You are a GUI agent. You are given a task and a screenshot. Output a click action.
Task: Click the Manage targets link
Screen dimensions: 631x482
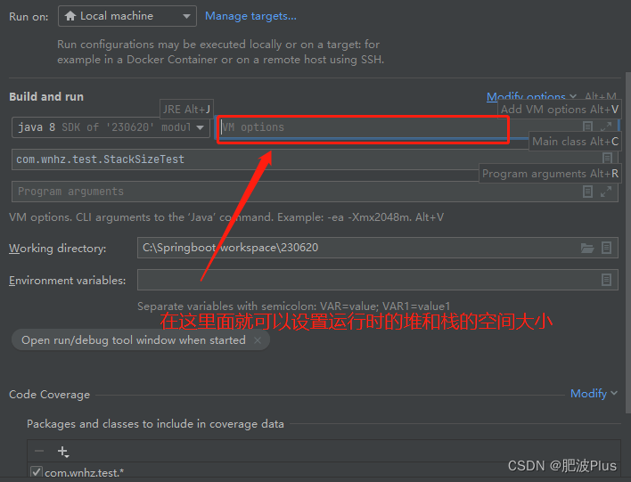point(250,16)
